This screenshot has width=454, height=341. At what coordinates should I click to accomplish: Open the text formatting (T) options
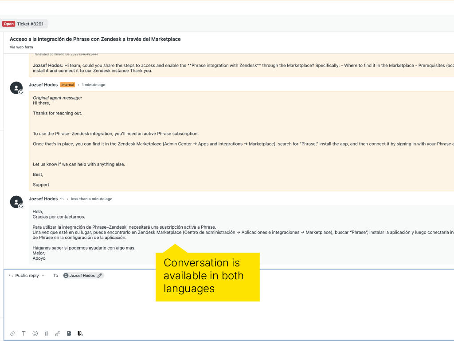[x=24, y=333]
